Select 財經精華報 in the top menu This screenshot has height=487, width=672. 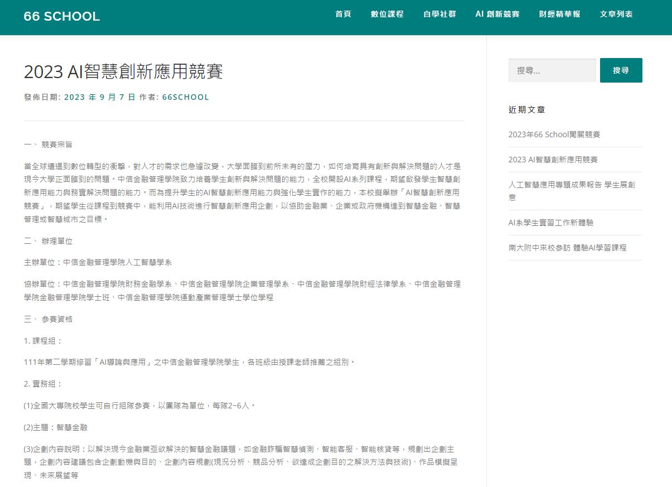point(560,14)
